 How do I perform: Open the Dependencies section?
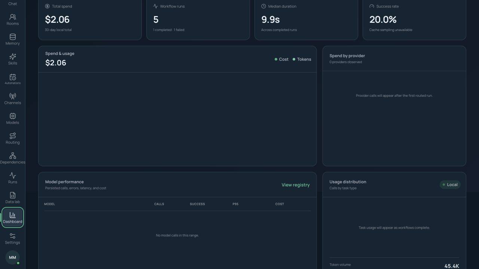pos(12,158)
